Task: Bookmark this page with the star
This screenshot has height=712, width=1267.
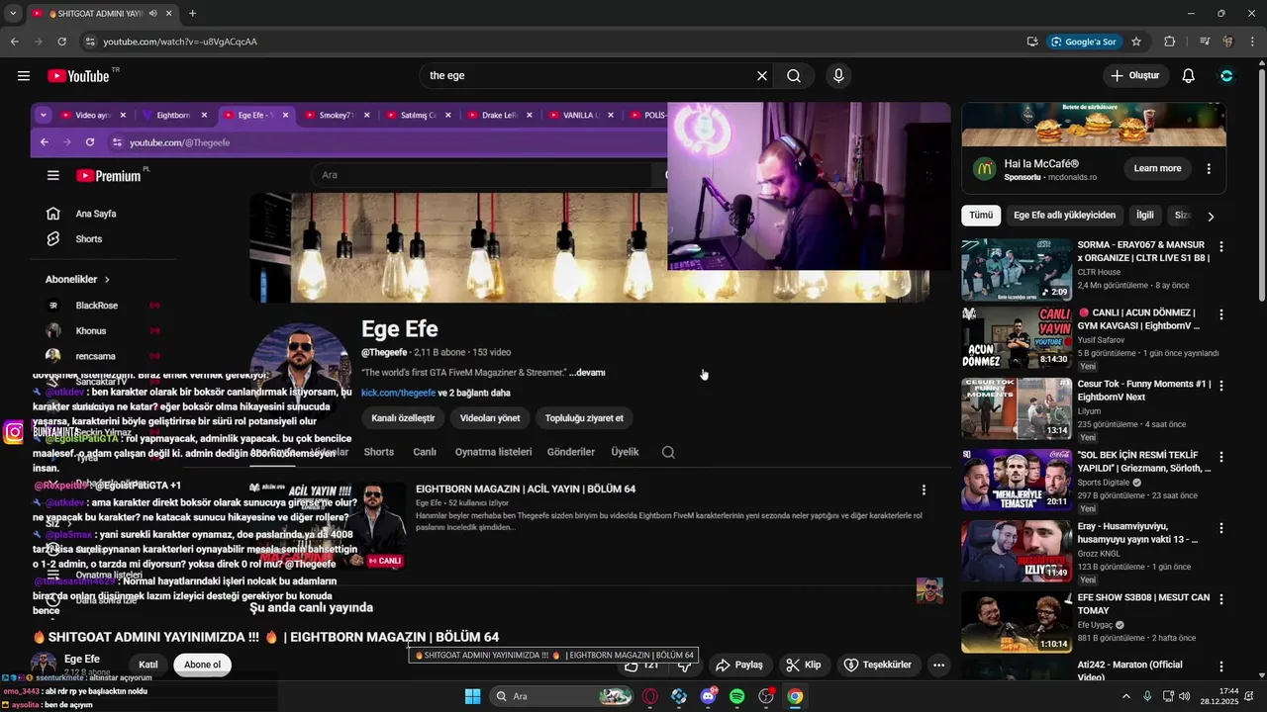Action: (1136, 42)
